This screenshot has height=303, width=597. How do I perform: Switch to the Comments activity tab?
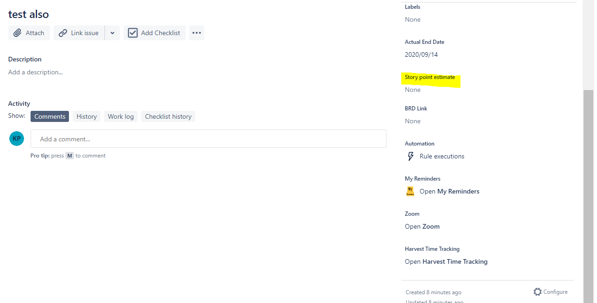50,116
